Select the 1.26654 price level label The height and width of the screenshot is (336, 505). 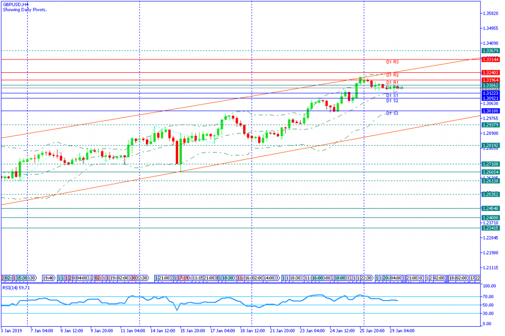coord(491,172)
